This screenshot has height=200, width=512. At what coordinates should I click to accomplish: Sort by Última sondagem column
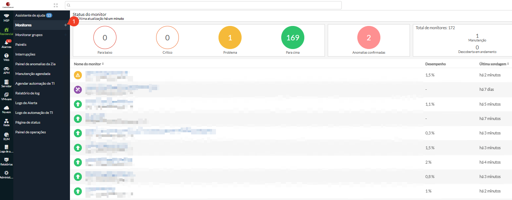pyautogui.click(x=493, y=64)
